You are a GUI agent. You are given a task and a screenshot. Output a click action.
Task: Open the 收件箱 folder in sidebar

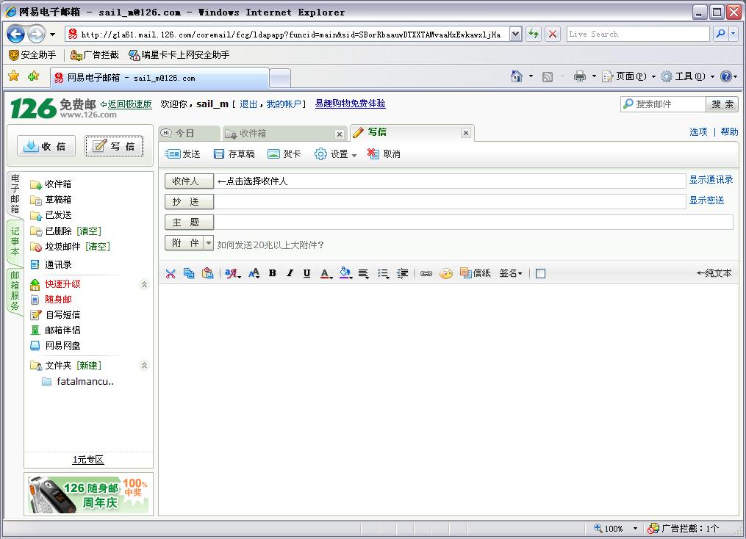[58, 184]
